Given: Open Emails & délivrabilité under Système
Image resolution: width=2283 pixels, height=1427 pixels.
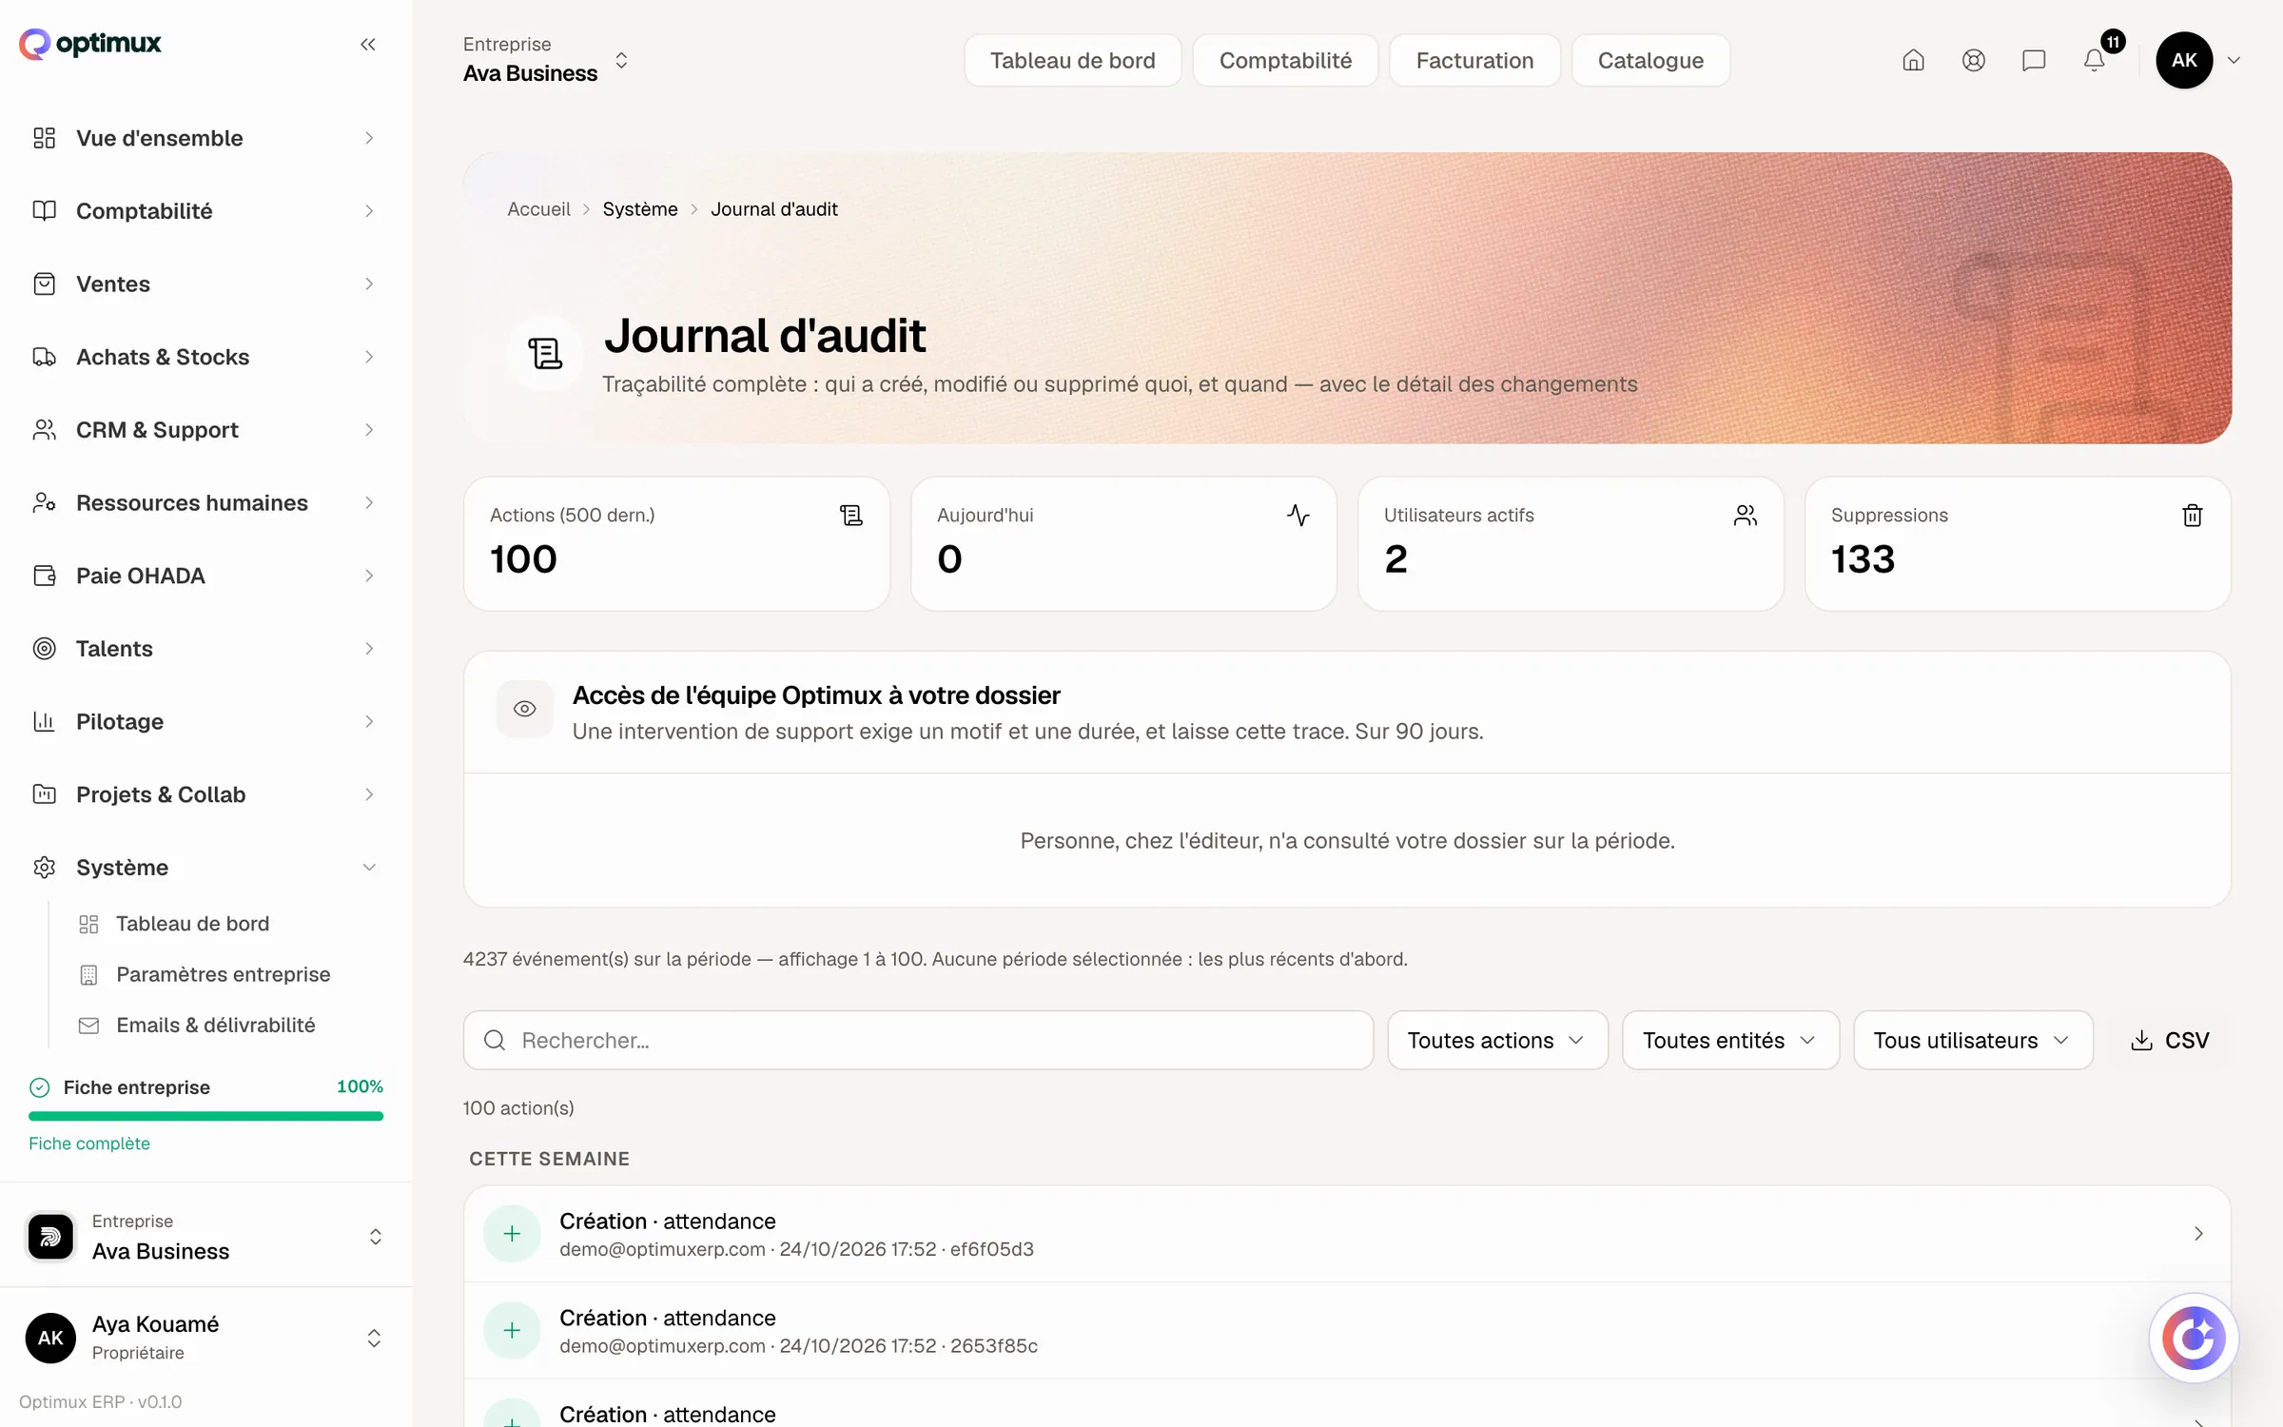Looking at the screenshot, I should pyautogui.click(x=215, y=1025).
